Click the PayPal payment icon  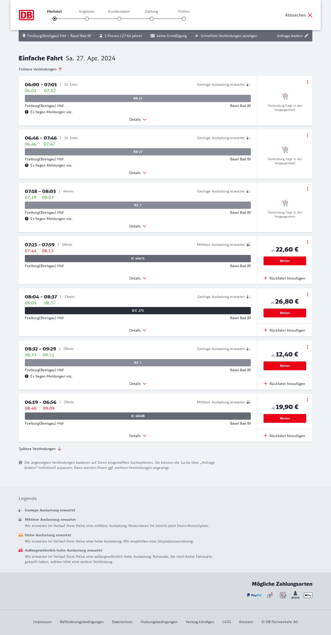pyautogui.click(x=254, y=595)
